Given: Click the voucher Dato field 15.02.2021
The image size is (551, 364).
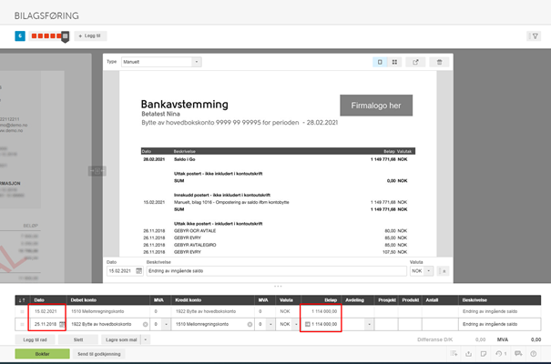Looking at the screenshot, I should [121, 271].
